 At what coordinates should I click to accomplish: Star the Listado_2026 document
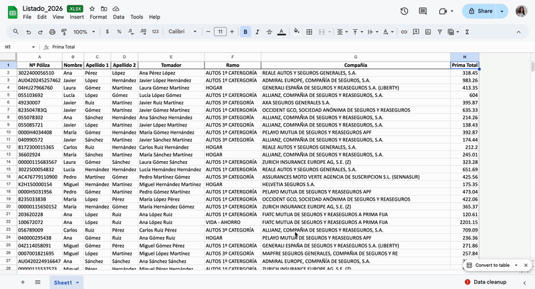tap(92, 9)
